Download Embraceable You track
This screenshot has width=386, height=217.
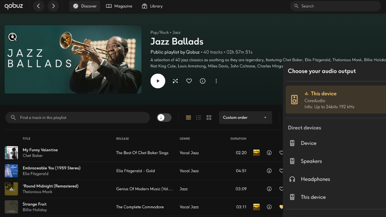(x=269, y=171)
